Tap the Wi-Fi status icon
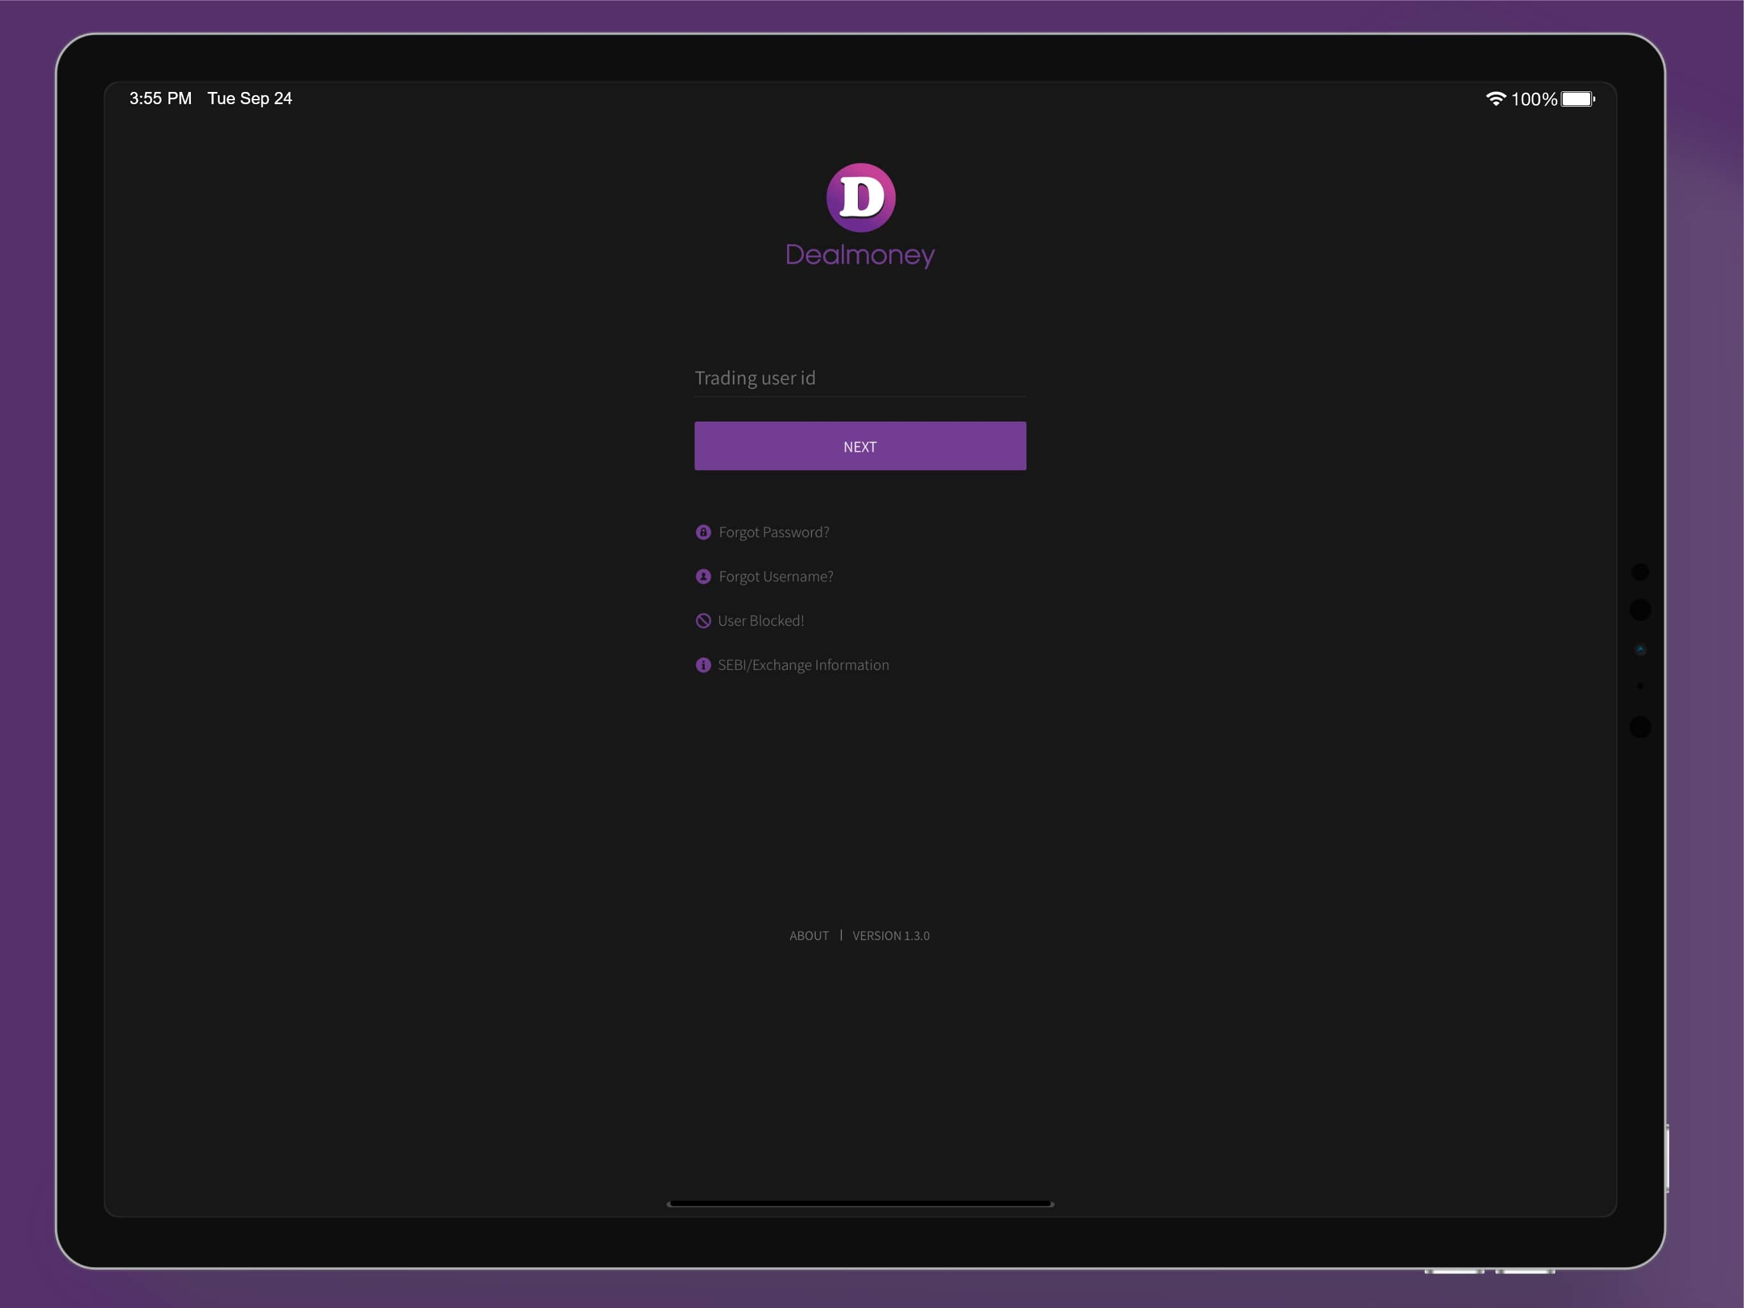 (1496, 98)
